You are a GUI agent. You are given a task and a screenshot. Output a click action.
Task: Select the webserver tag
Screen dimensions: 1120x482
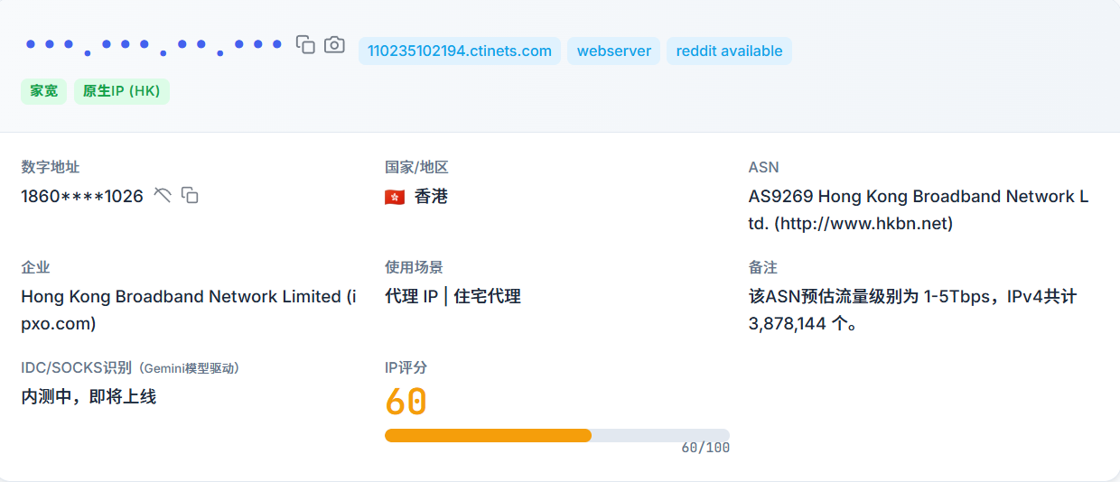614,51
